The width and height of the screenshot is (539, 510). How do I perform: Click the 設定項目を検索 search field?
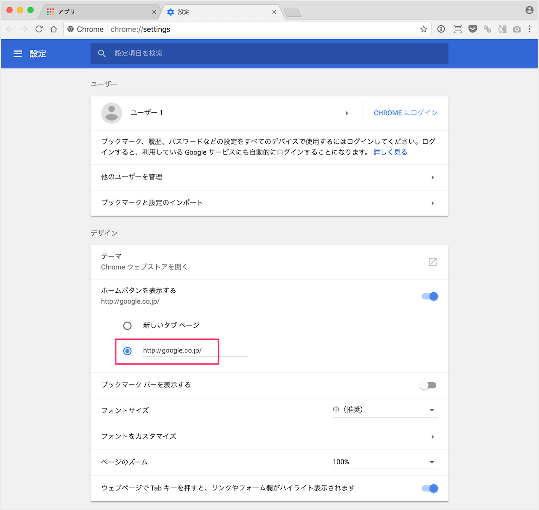(x=269, y=53)
